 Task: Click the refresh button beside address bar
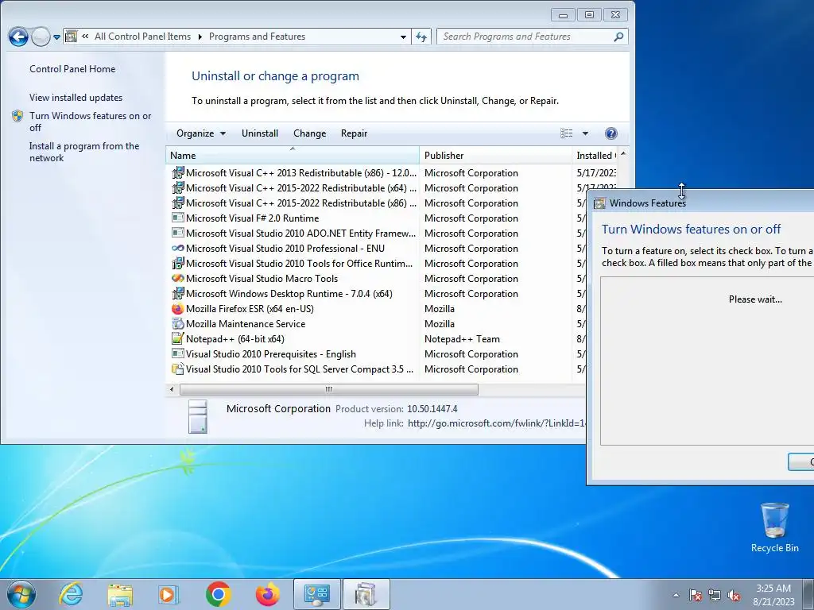[x=421, y=37]
